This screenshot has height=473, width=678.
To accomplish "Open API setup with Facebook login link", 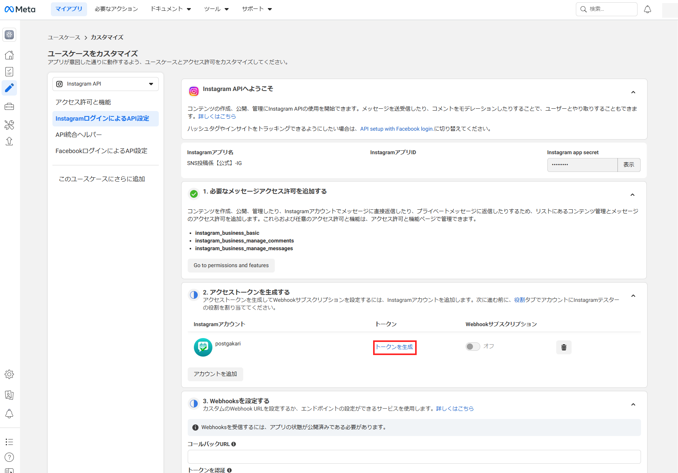I will 397,129.
